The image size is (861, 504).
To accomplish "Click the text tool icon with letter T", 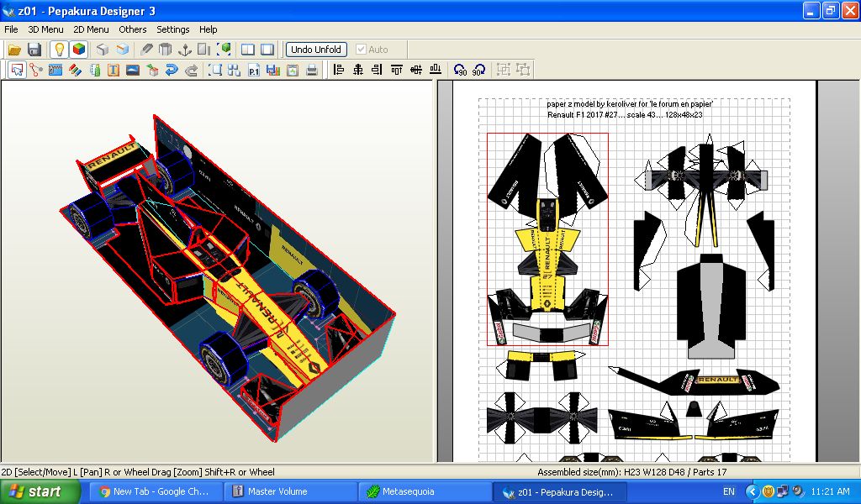I will coord(114,70).
